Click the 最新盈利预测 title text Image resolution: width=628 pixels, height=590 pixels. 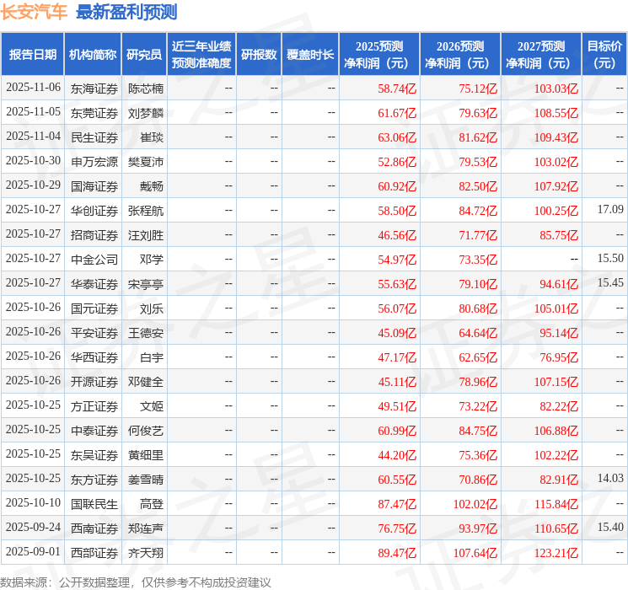126,12
